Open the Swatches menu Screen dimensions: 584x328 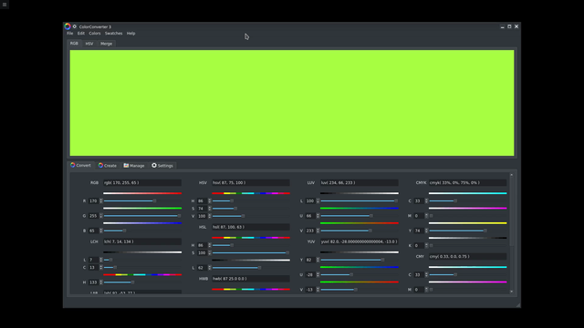tap(113, 33)
